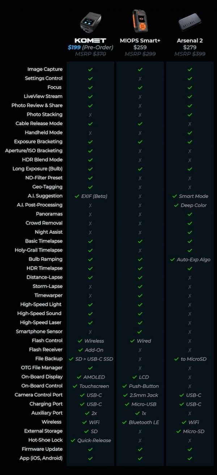Viewport: 217px width, 475px height.
Task: Click the KOMET brand logo heading
Action: click(90, 41)
